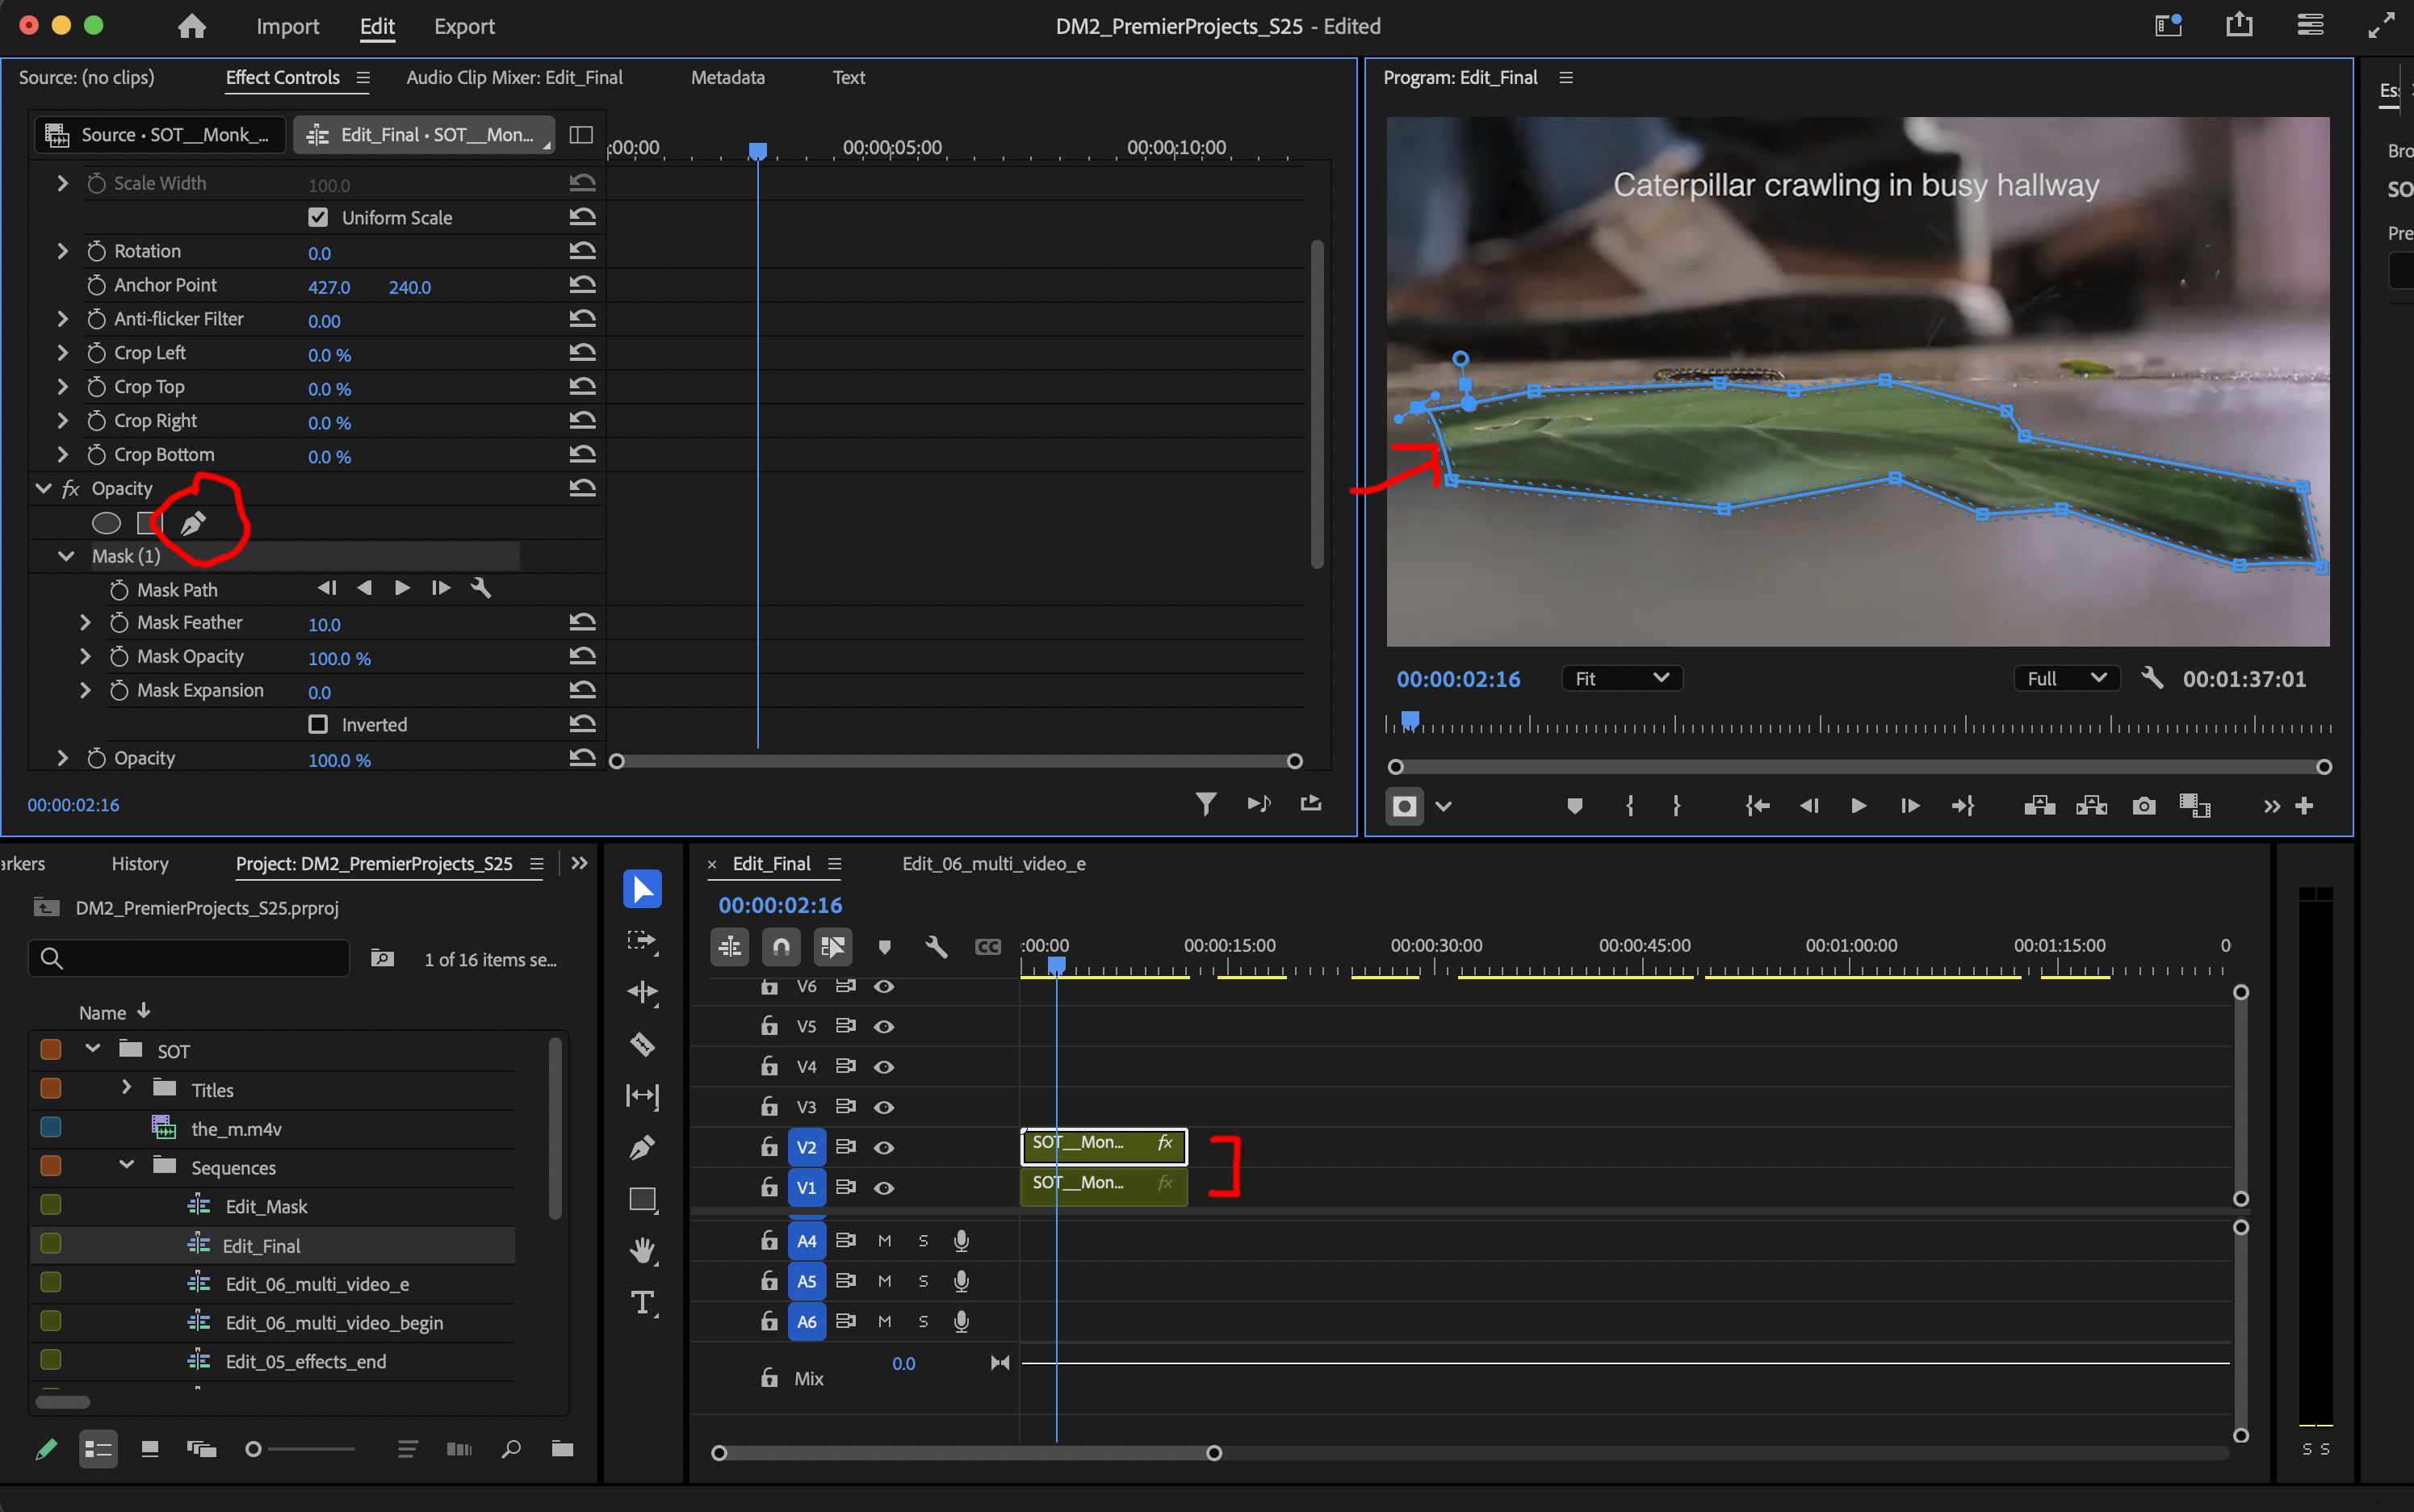
Task: Expand the Titles bin folder
Action: pyautogui.click(x=126, y=1087)
